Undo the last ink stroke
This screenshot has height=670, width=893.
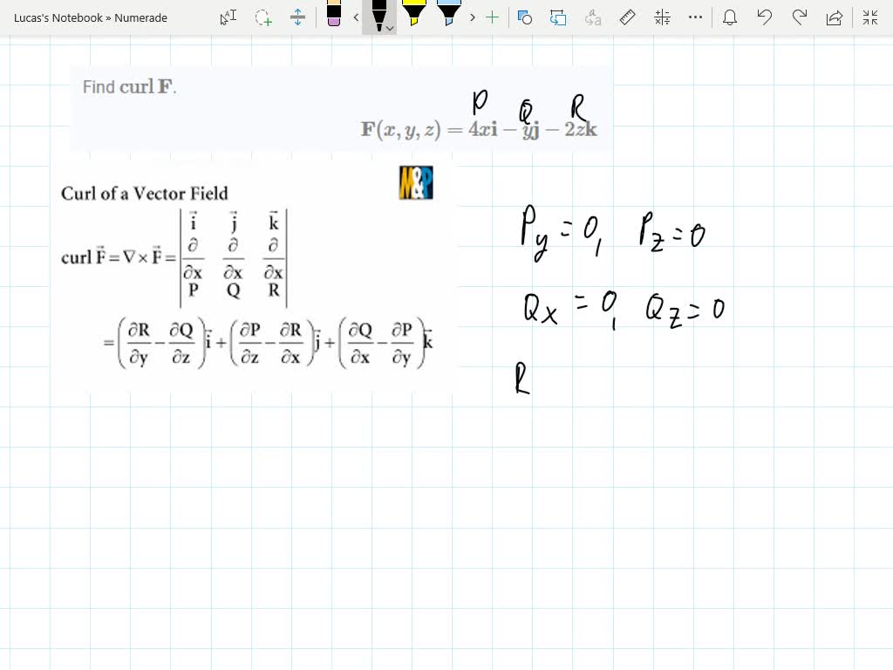[x=766, y=17]
